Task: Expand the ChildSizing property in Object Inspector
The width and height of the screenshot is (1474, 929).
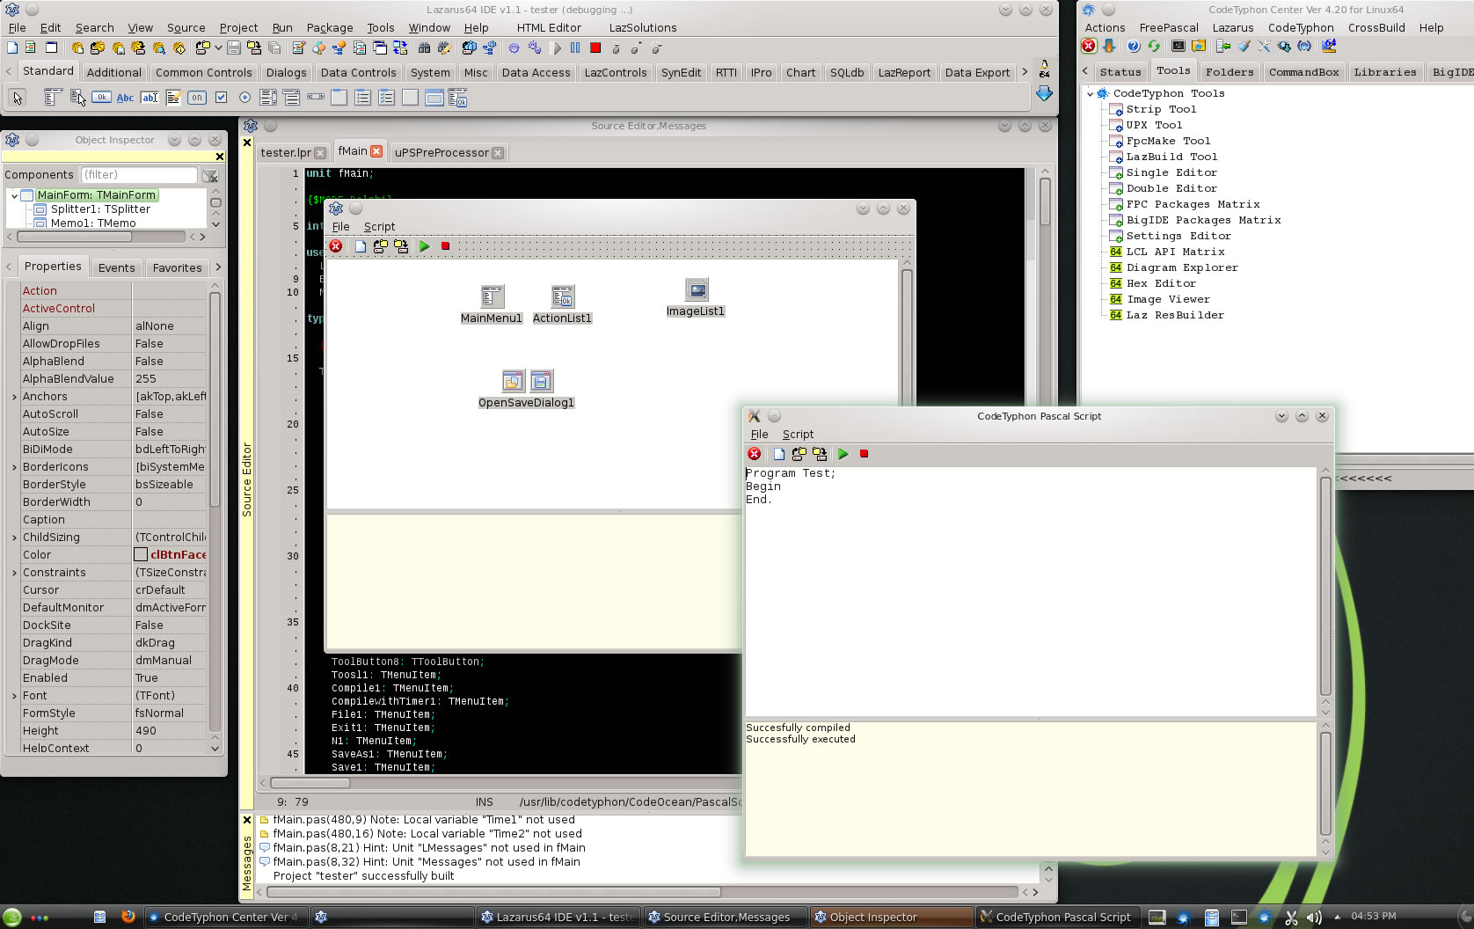Action: coord(14,538)
